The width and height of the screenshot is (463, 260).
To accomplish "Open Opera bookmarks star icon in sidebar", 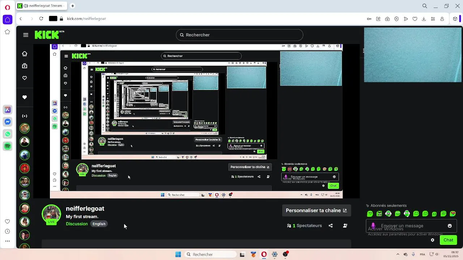I will (x=7, y=32).
